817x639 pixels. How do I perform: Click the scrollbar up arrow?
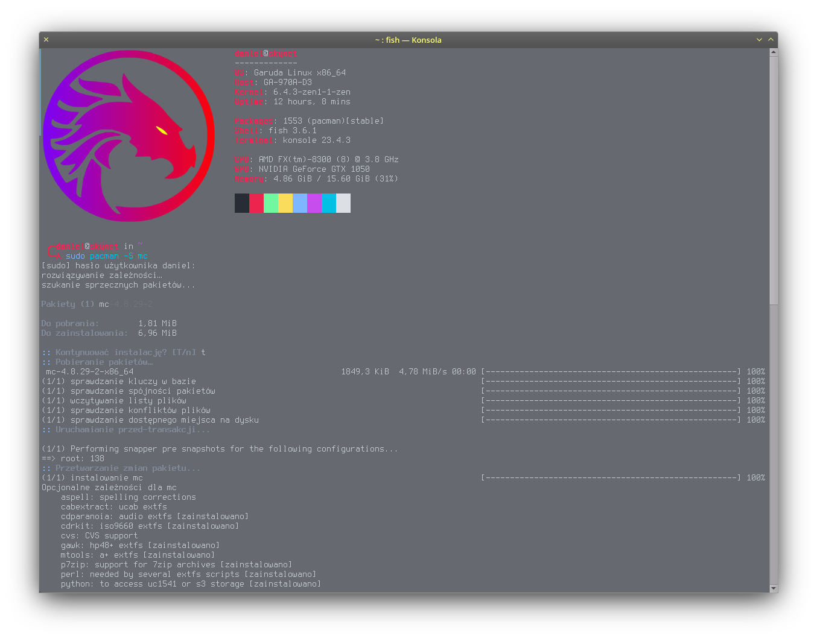tap(774, 52)
